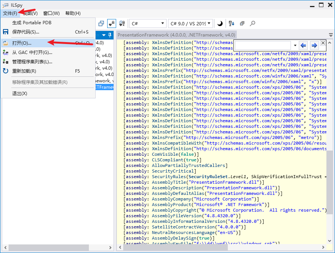Click the code pane scroll left arrow
This screenshot has width=335, height=253.
120,247
